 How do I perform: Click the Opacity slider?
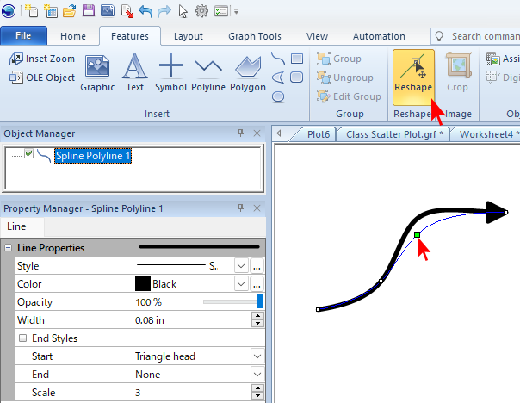pos(232,302)
